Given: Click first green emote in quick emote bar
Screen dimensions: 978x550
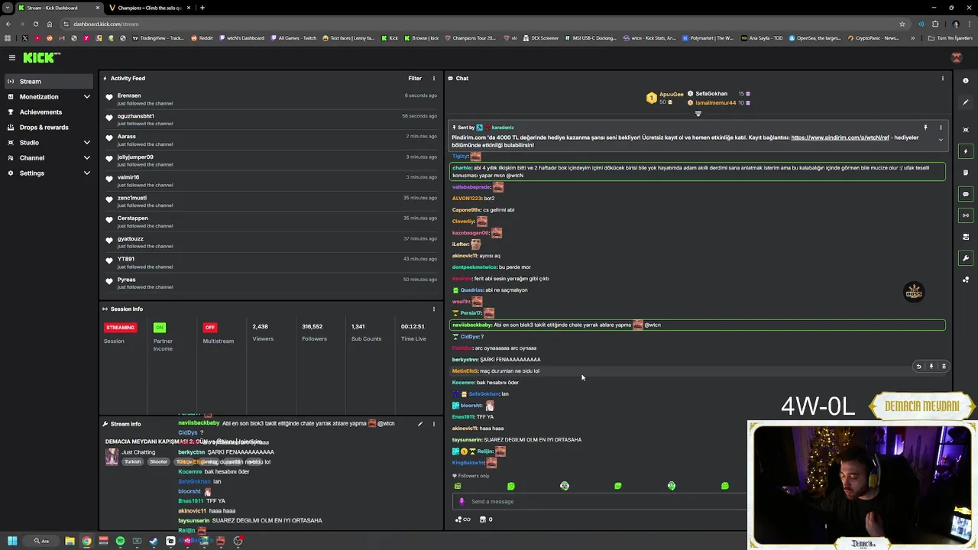Looking at the screenshot, I should tap(458, 486).
